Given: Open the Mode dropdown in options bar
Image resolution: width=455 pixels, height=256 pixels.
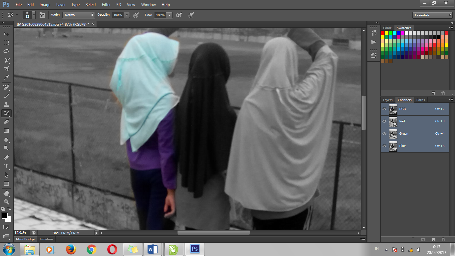Looking at the screenshot, I should [x=78, y=15].
